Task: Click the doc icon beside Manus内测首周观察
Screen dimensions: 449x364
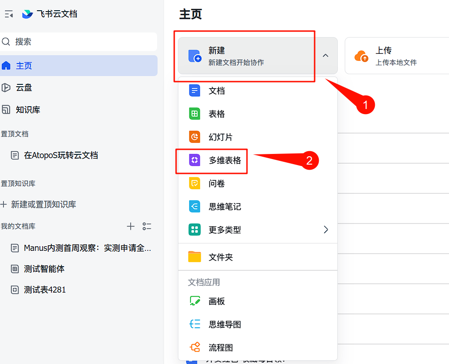Action: pos(15,248)
